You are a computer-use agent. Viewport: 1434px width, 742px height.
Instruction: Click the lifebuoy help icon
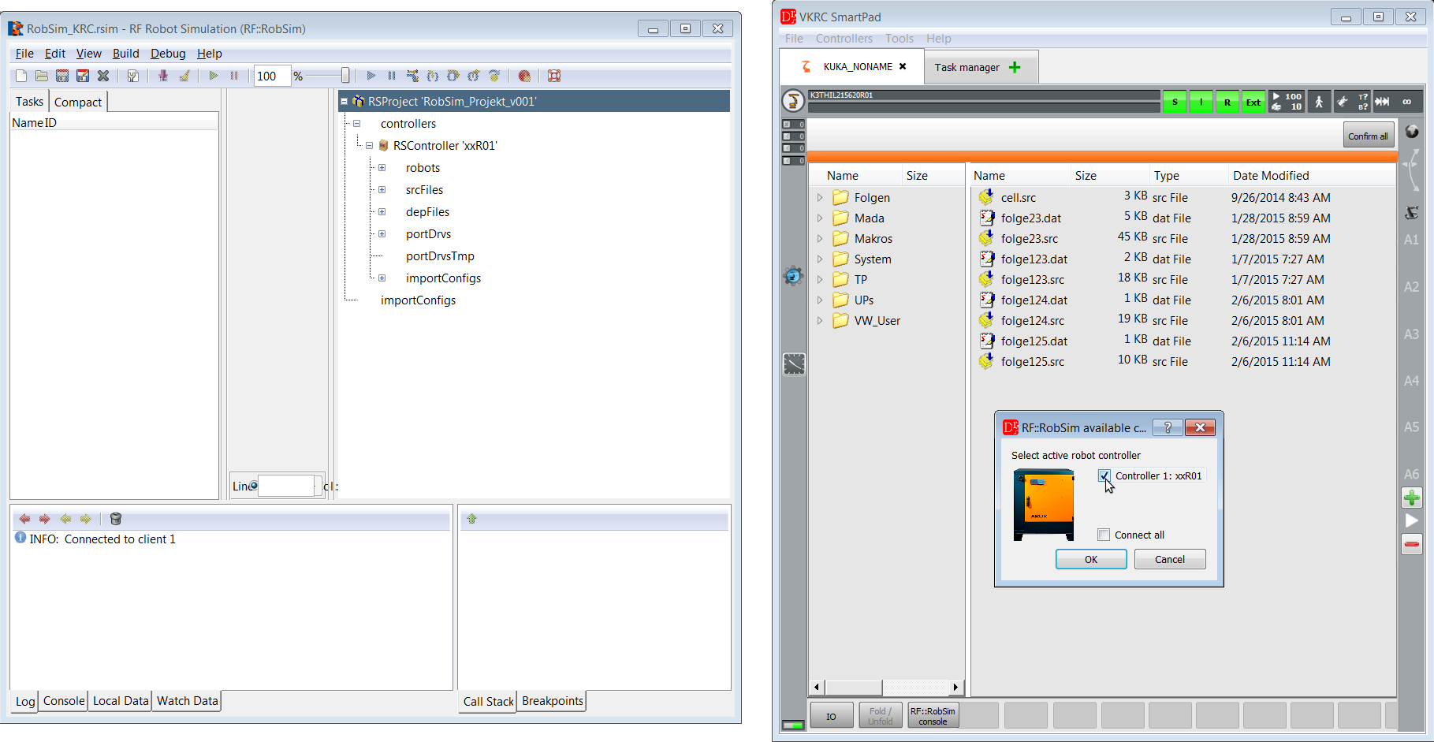pyautogui.click(x=554, y=76)
